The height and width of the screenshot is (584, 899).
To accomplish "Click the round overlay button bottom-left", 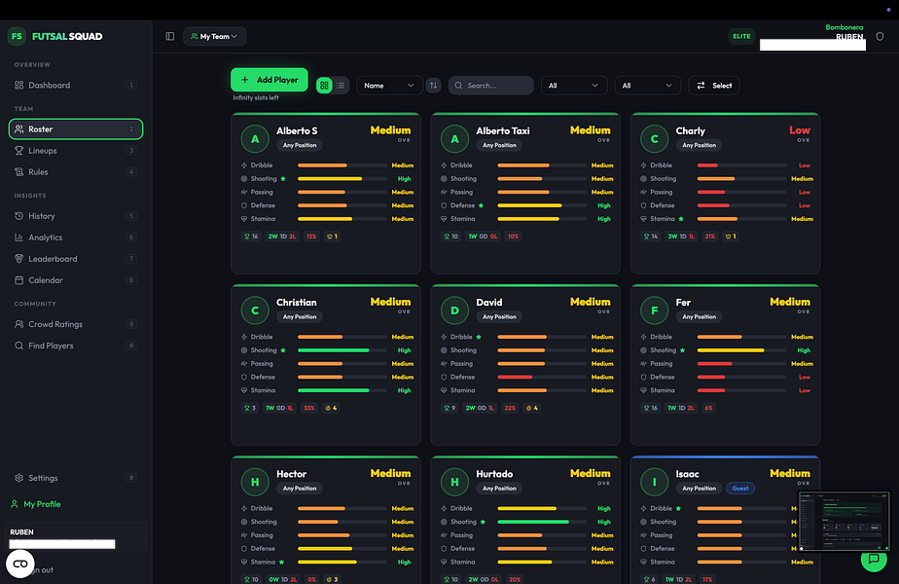I will pyautogui.click(x=20, y=564).
